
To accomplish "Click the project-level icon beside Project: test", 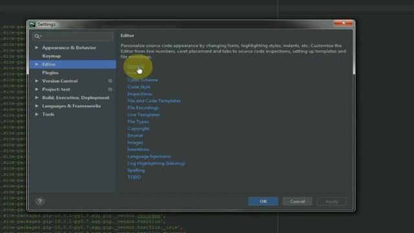I will [x=110, y=89].
